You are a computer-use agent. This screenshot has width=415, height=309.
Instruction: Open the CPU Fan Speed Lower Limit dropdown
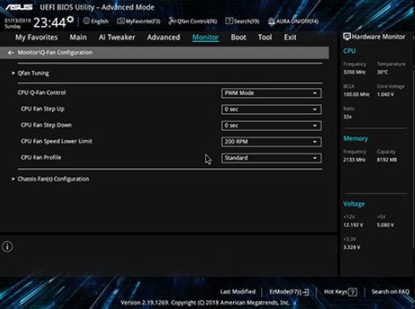(272, 142)
